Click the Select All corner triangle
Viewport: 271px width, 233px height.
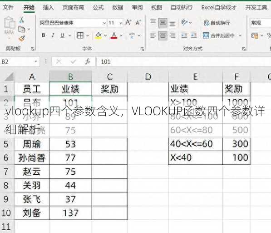click(9, 77)
